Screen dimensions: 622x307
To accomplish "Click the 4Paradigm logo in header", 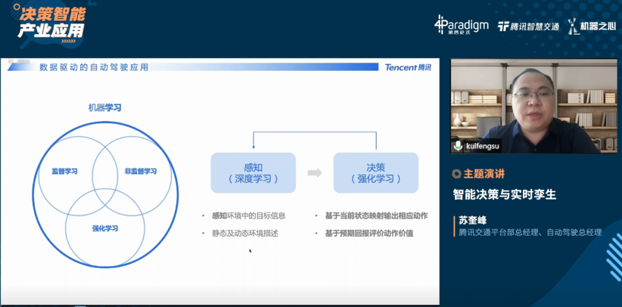I will coord(461,25).
